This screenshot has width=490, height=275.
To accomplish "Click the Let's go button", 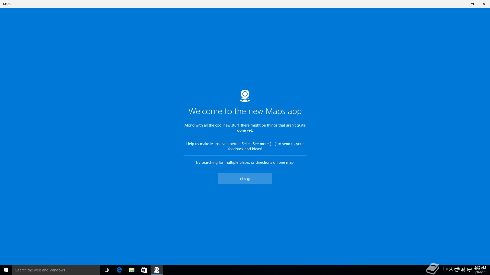I will coord(245,178).
